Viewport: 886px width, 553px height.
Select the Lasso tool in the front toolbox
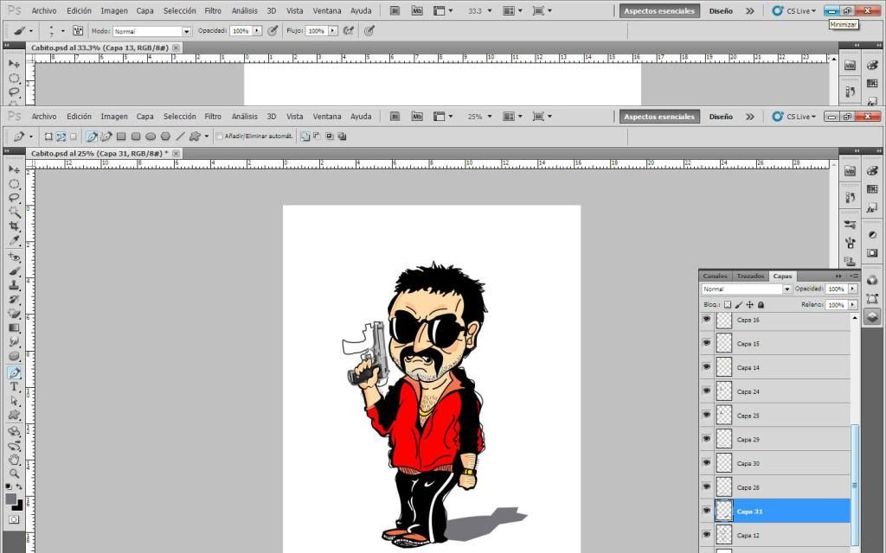[x=14, y=198]
